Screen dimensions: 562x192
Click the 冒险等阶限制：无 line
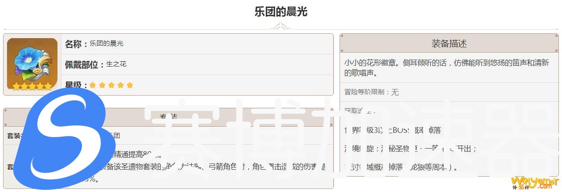point(372,92)
